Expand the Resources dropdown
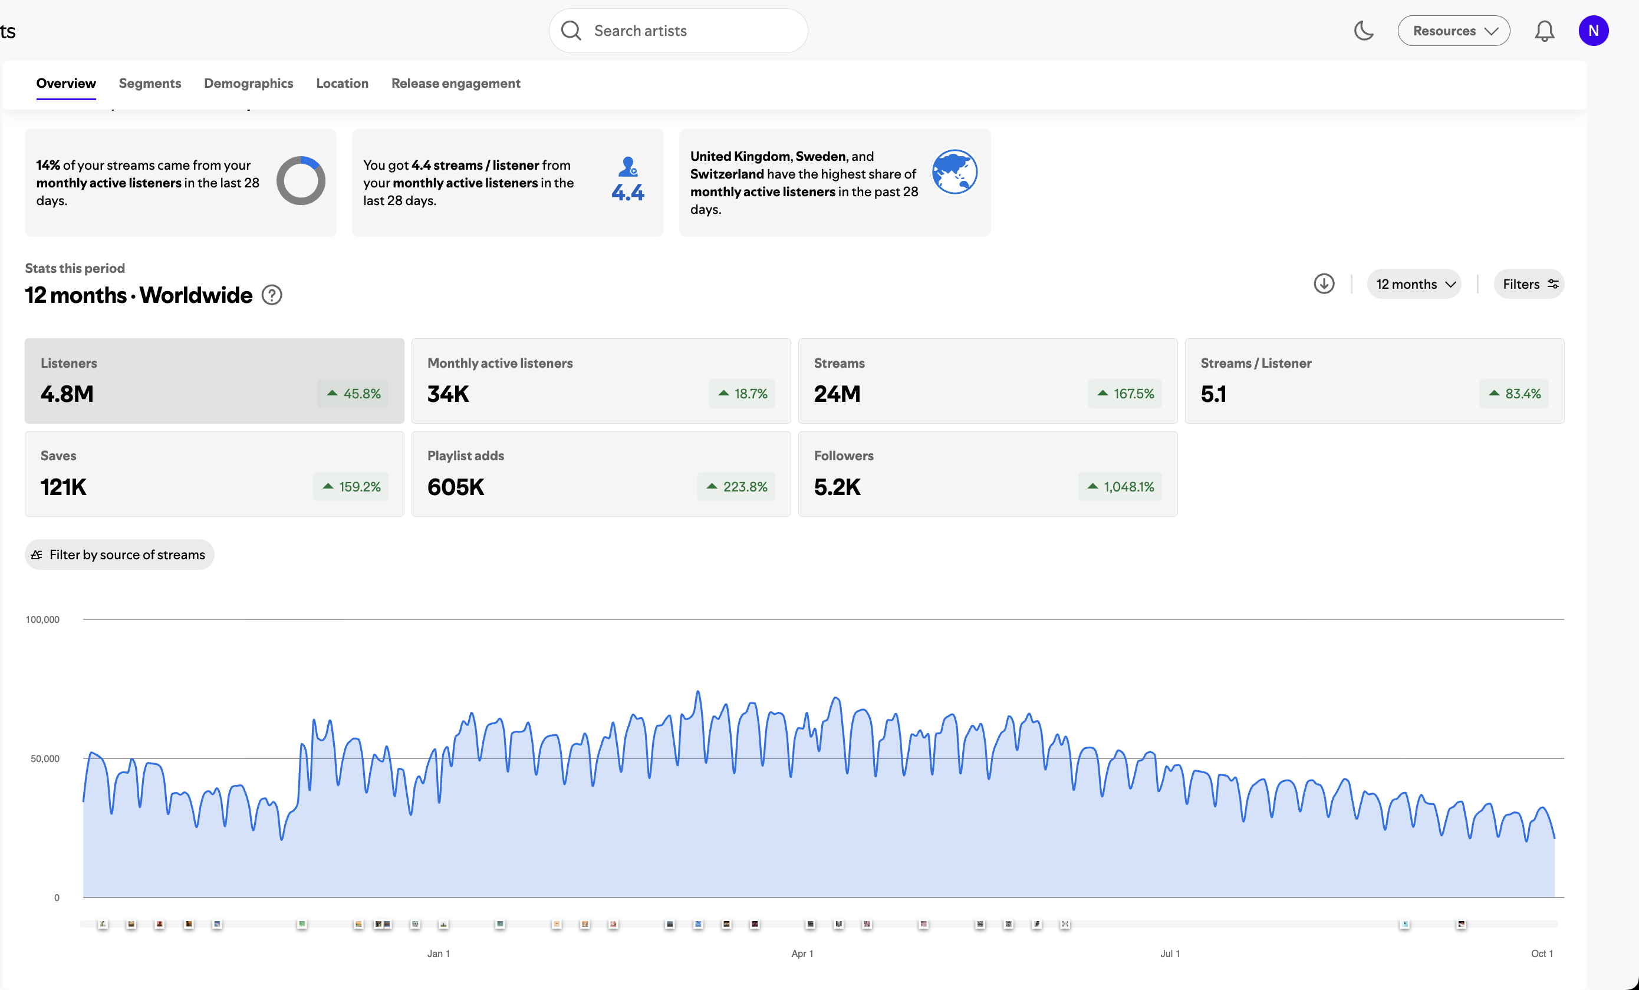The width and height of the screenshot is (1639, 990). (1453, 31)
